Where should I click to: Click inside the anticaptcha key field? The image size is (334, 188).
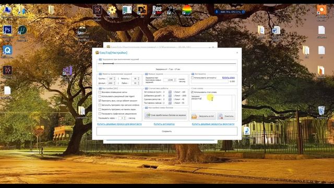(210, 81)
